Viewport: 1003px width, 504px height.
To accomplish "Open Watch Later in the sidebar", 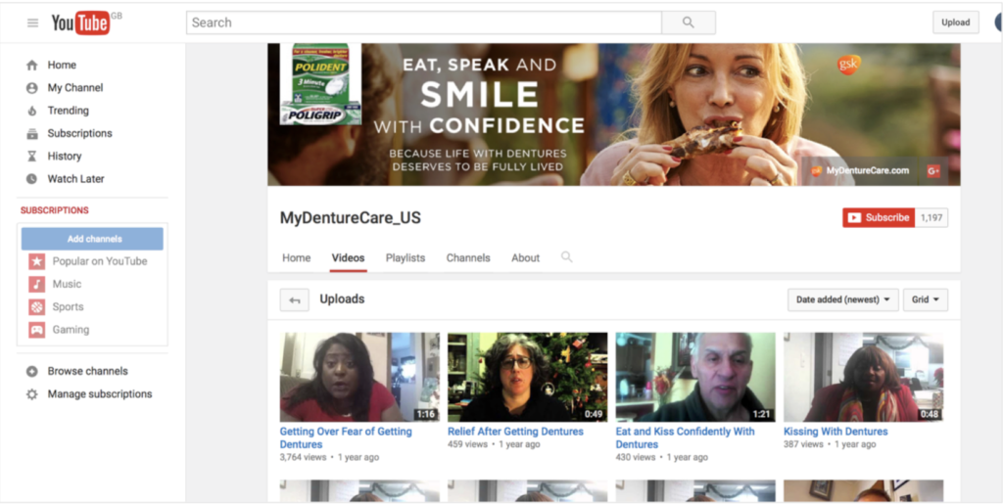I will coord(75,179).
